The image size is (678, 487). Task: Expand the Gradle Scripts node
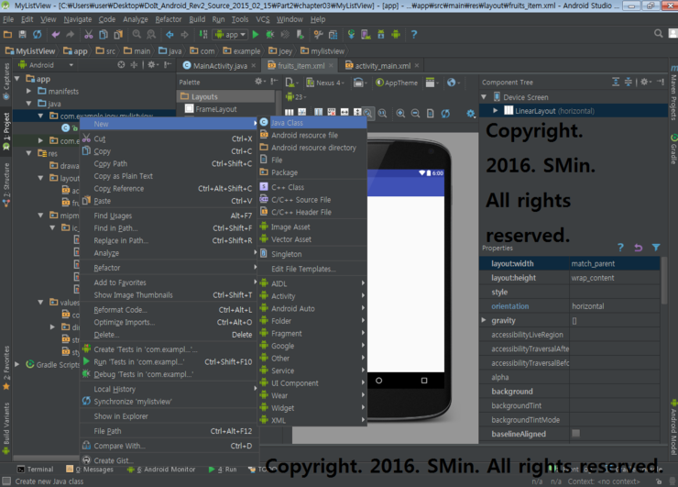click(x=16, y=364)
